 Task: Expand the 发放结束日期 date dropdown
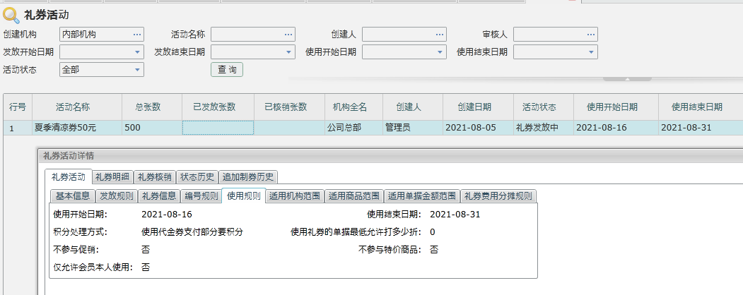[288, 52]
